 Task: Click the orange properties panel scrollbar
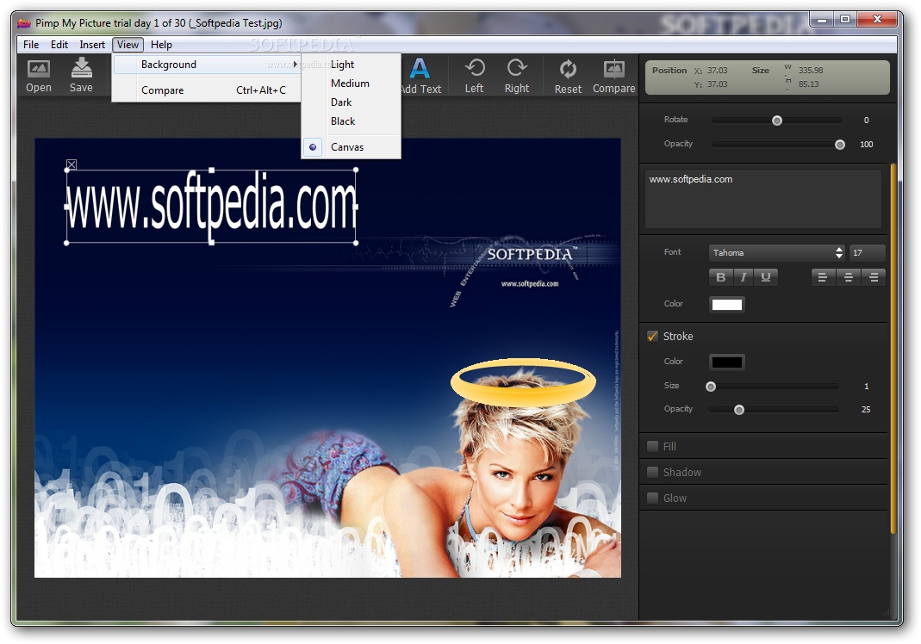pyautogui.click(x=893, y=350)
